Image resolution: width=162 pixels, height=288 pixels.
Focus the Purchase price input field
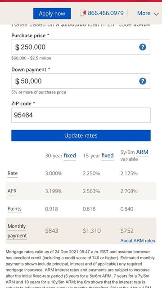tap(81, 47)
